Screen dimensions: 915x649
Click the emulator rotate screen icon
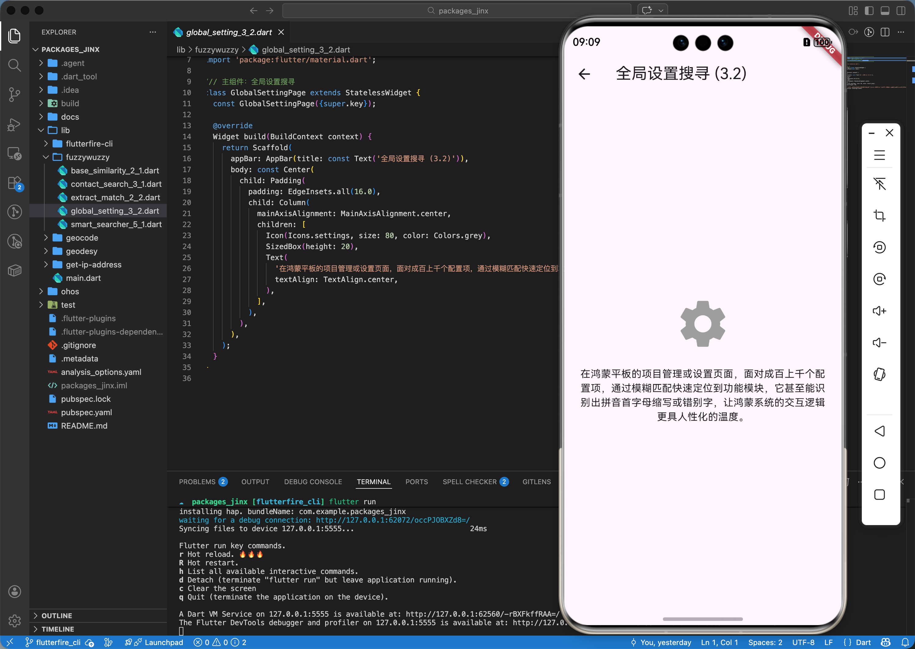point(879,375)
